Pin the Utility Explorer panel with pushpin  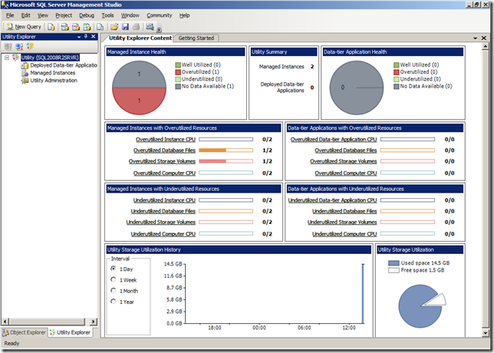[x=84, y=37]
